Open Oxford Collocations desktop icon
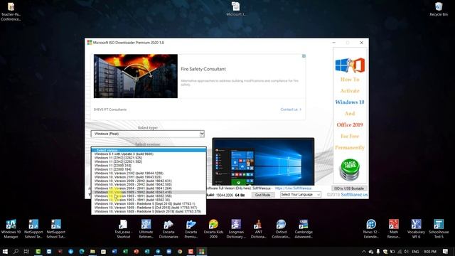The image size is (455, 256). [x=281, y=229]
